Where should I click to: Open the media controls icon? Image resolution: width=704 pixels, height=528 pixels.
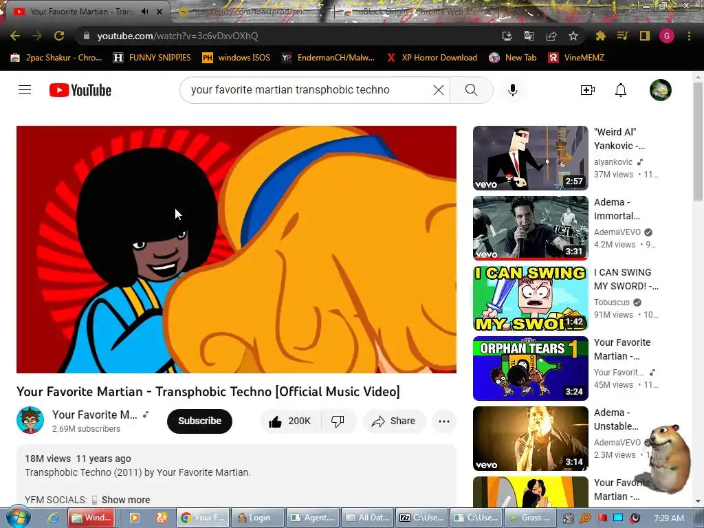(x=622, y=36)
